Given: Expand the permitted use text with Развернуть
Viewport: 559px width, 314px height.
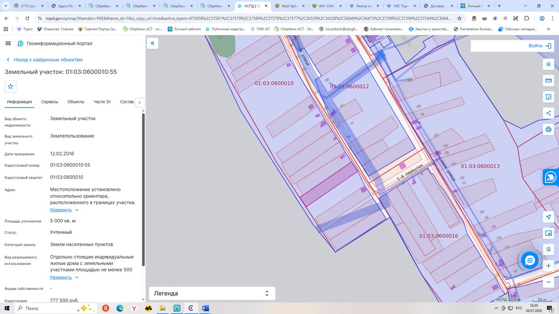Looking at the screenshot, I should (64, 277).
